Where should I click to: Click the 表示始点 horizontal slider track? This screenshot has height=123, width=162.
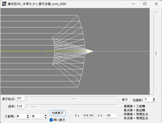click(x=72, y=99)
